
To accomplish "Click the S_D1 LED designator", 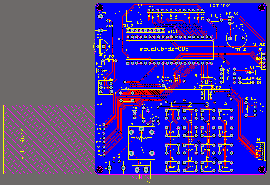I will 100,64.
